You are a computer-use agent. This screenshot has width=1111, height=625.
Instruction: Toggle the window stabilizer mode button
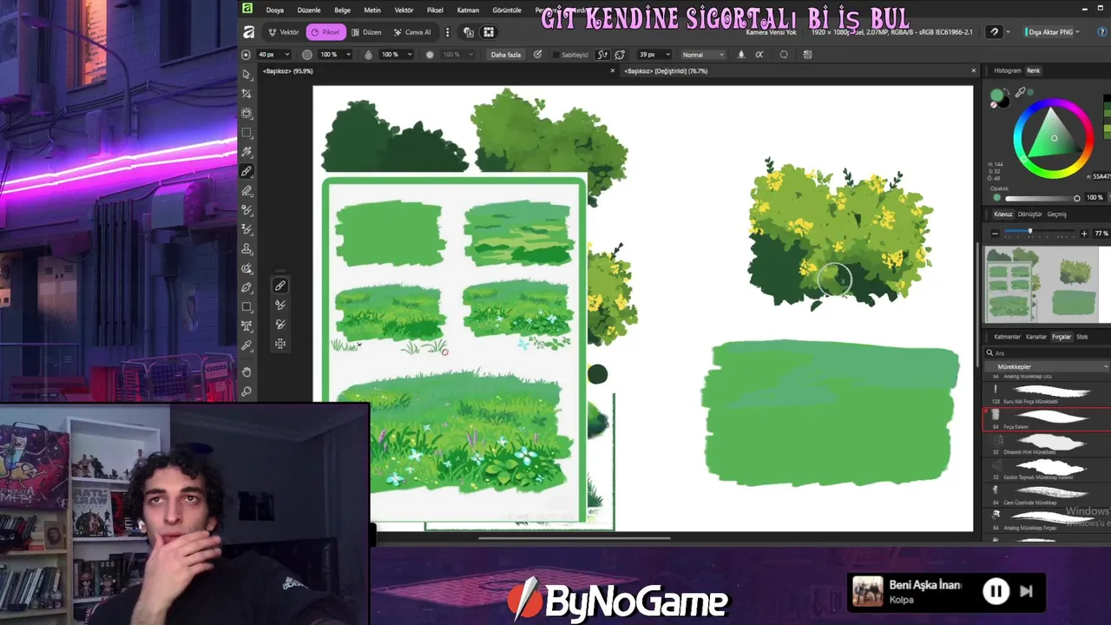point(620,54)
